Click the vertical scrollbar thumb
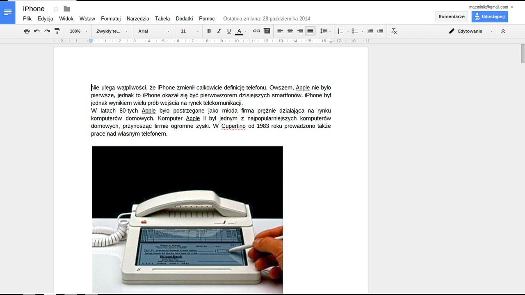The width and height of the screenshot is (525, 295). 523,53
